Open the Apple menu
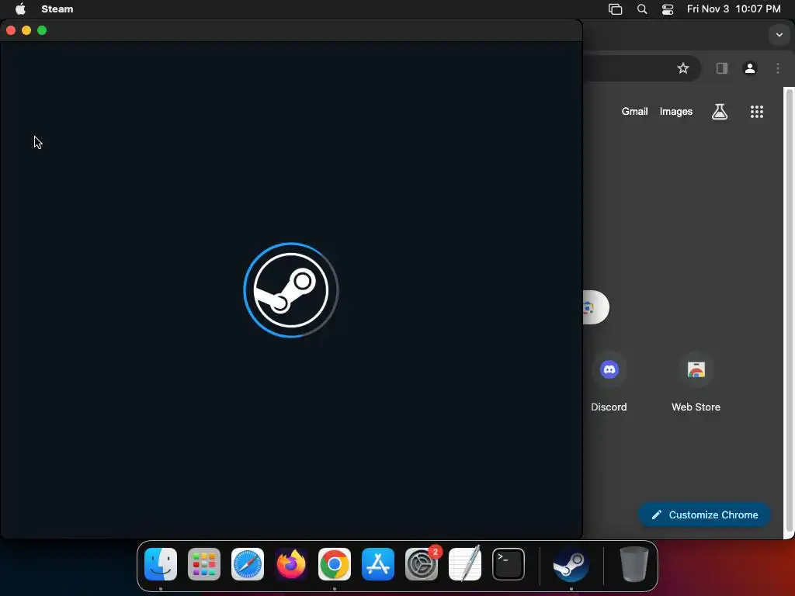 [20, 9]
